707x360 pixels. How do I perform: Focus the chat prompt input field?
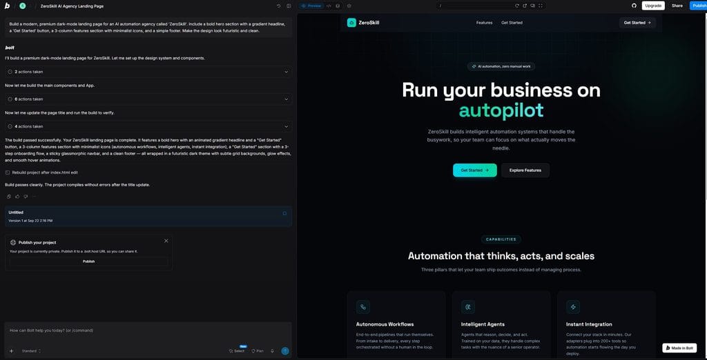[148, 331]
